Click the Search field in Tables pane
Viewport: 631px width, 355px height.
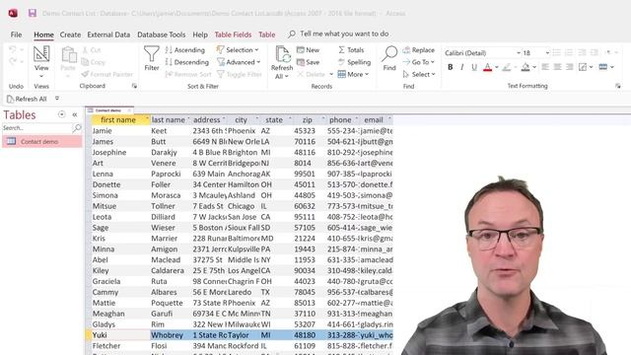click(x=36, y=128)
